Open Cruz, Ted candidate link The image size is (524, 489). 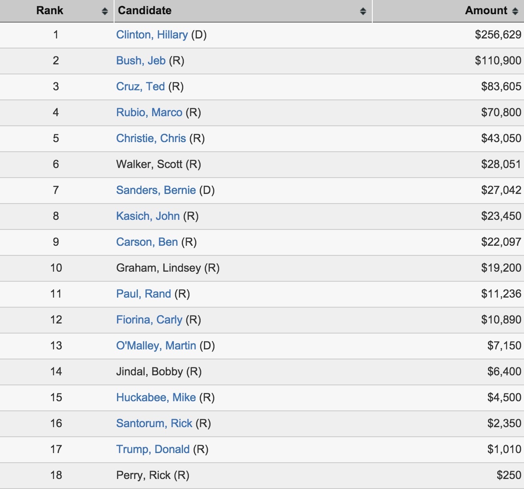click(x=140, y=87)
